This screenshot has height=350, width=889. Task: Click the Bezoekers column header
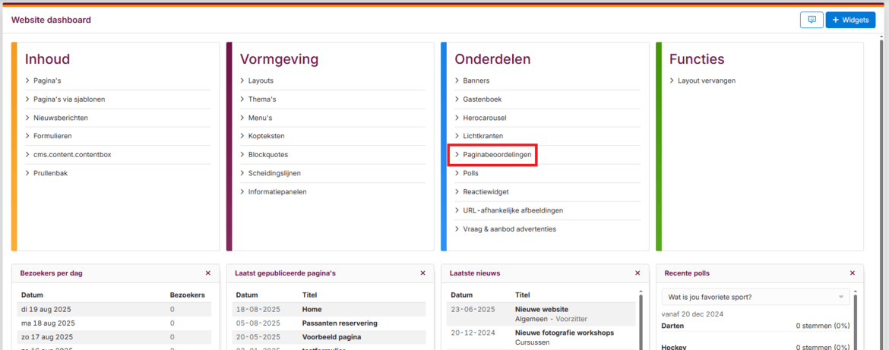click(187, 295)
